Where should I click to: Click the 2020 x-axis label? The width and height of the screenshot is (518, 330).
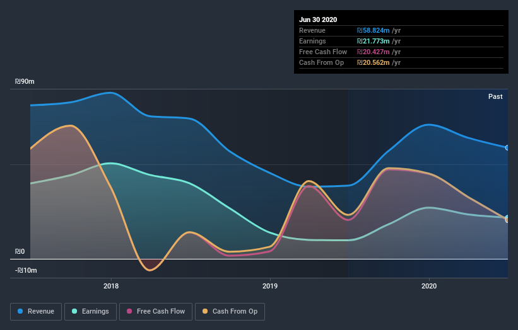(x=429, y=286)
